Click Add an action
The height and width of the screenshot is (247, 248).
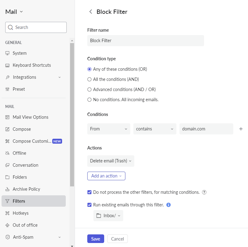106,176
